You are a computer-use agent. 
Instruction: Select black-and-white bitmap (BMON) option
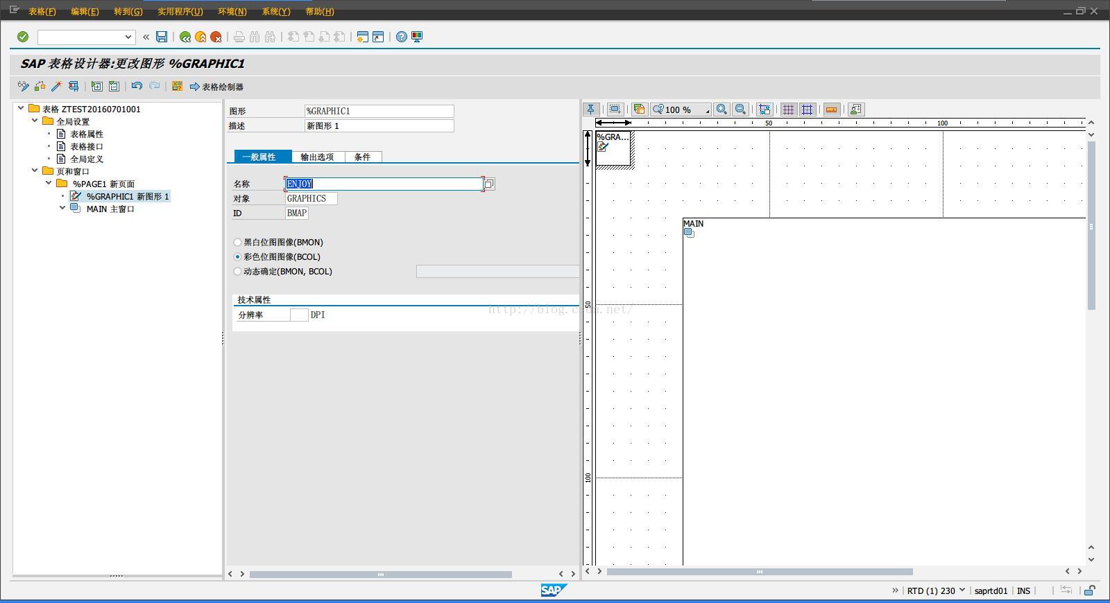click(238, 243)
